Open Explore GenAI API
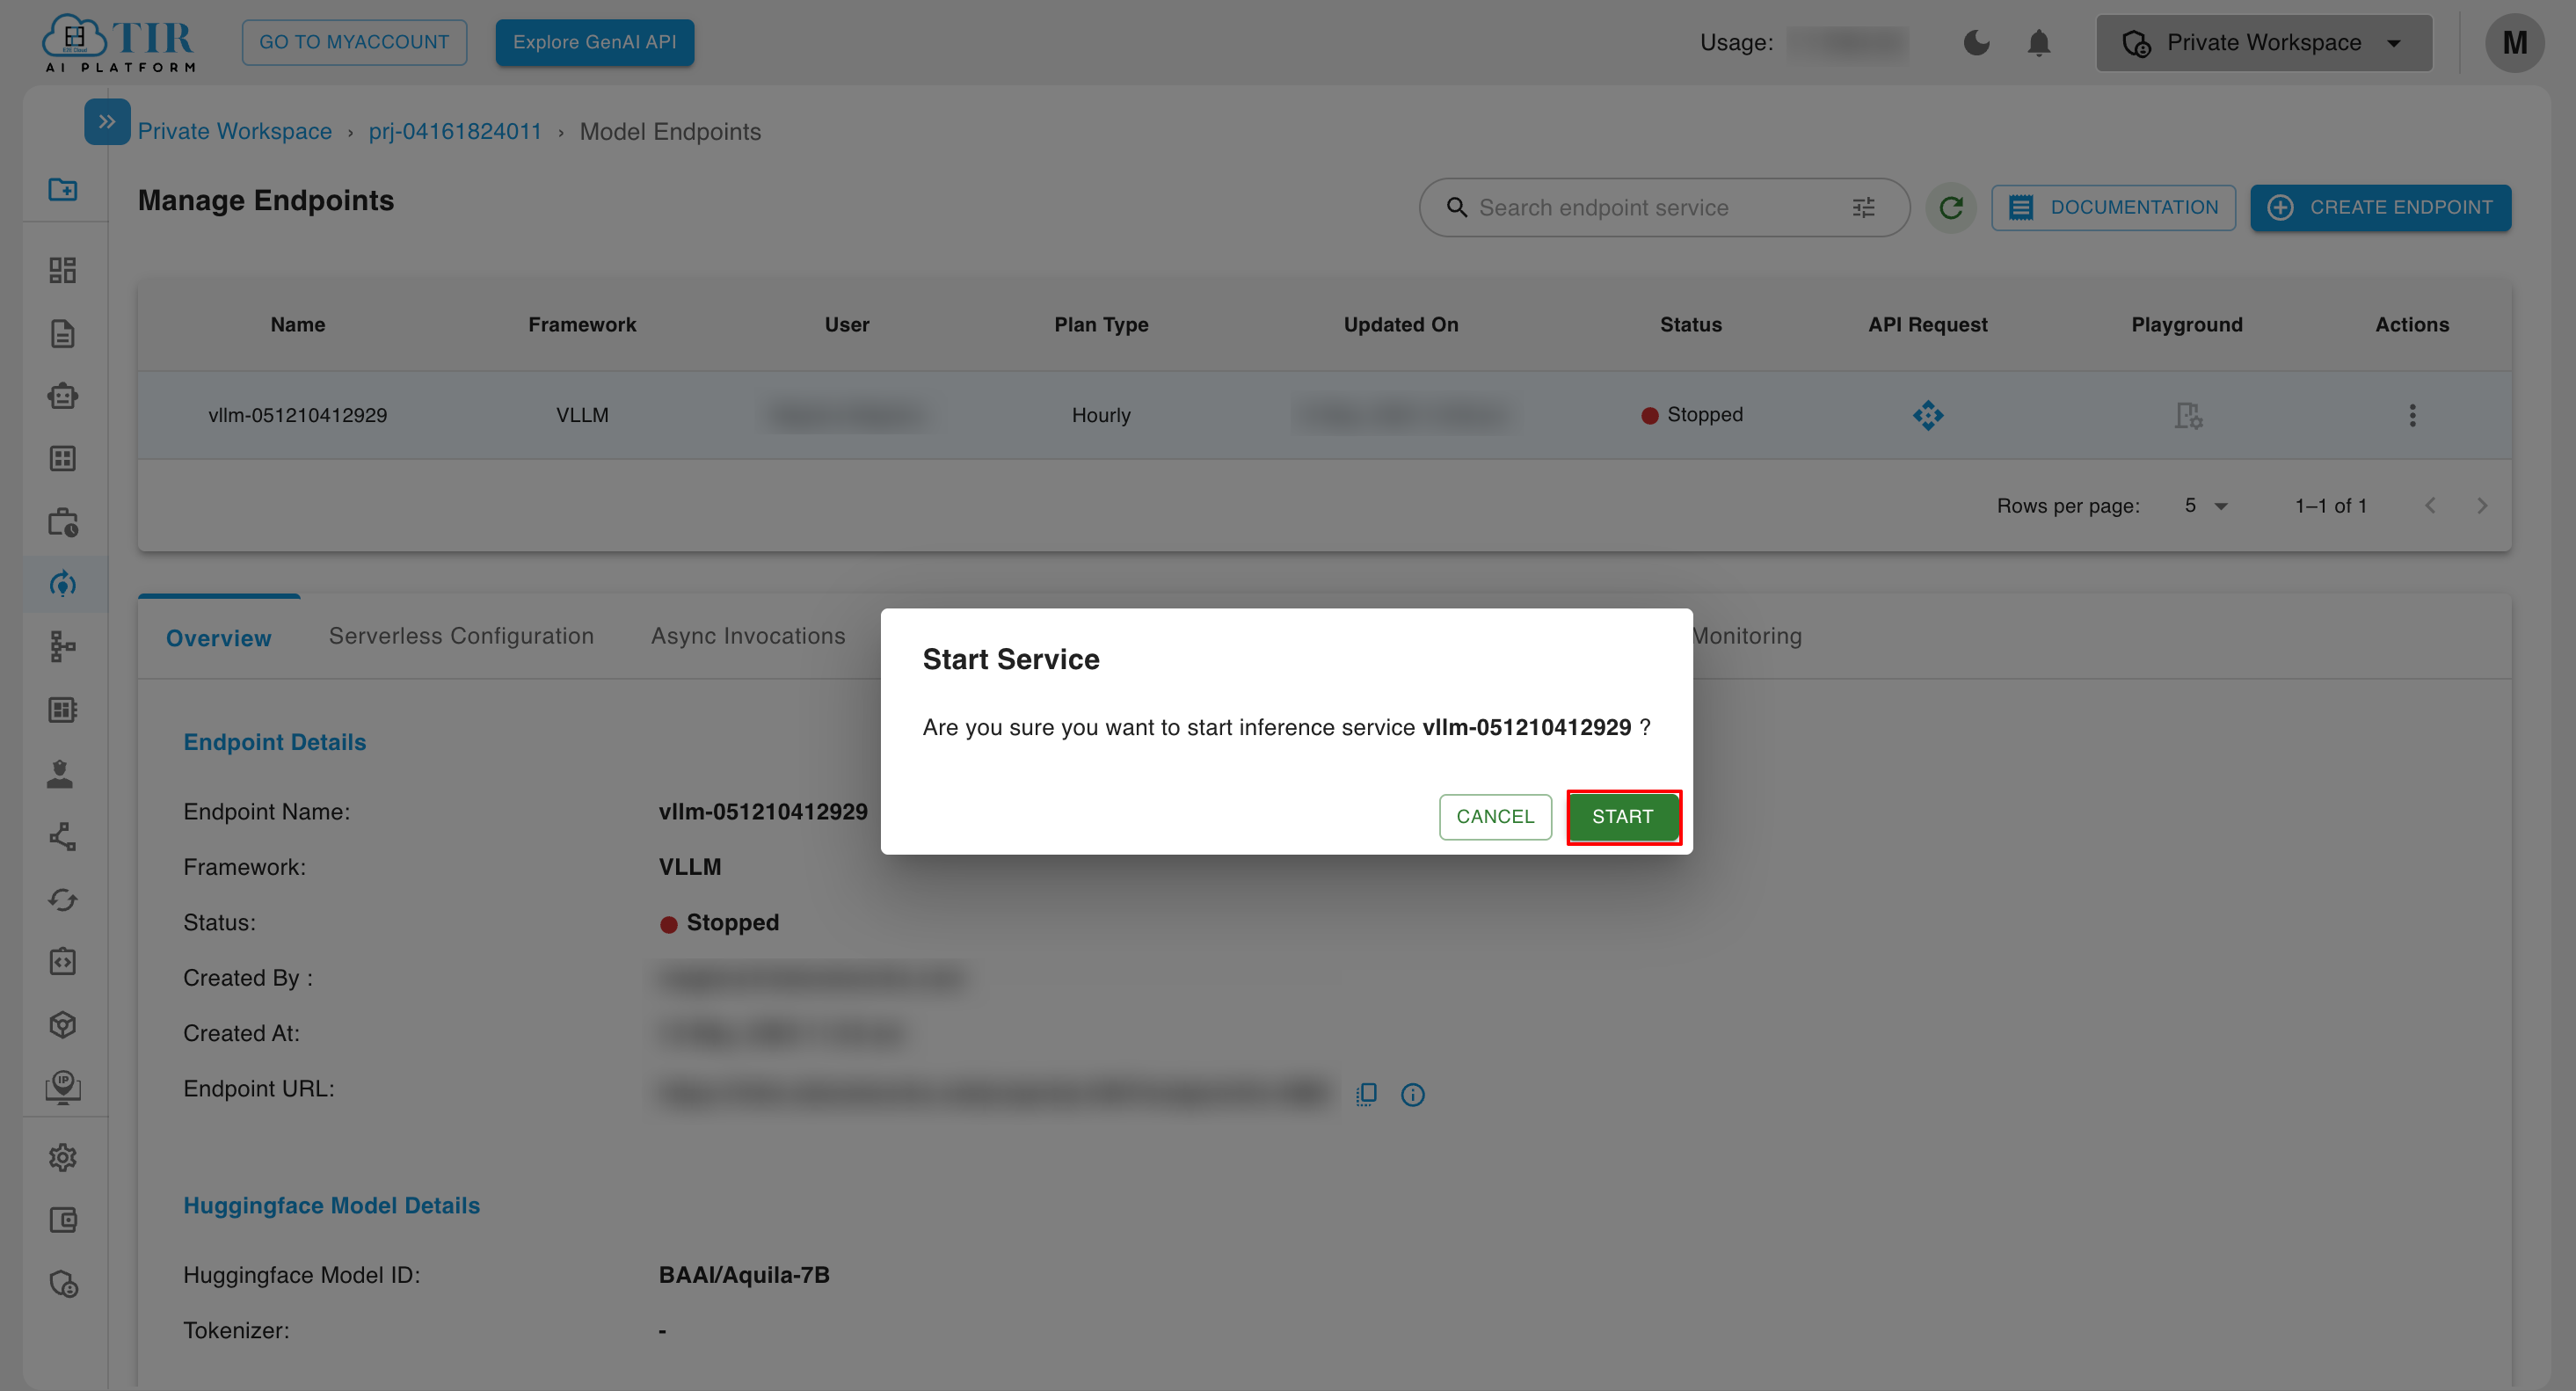 click(594, 42)
